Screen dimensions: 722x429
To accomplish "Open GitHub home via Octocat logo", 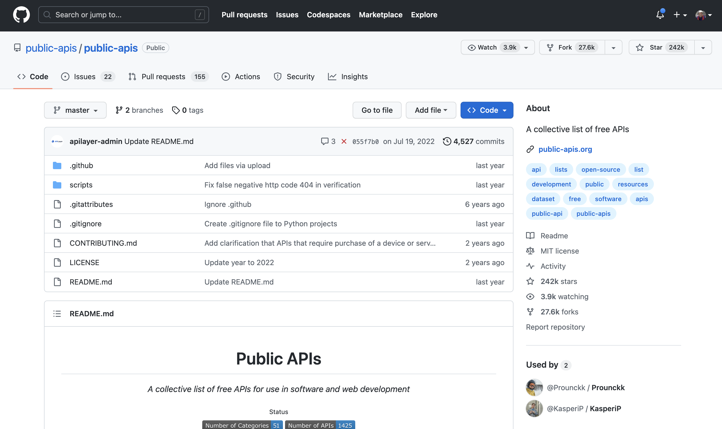I will click(x=21, y=15).
